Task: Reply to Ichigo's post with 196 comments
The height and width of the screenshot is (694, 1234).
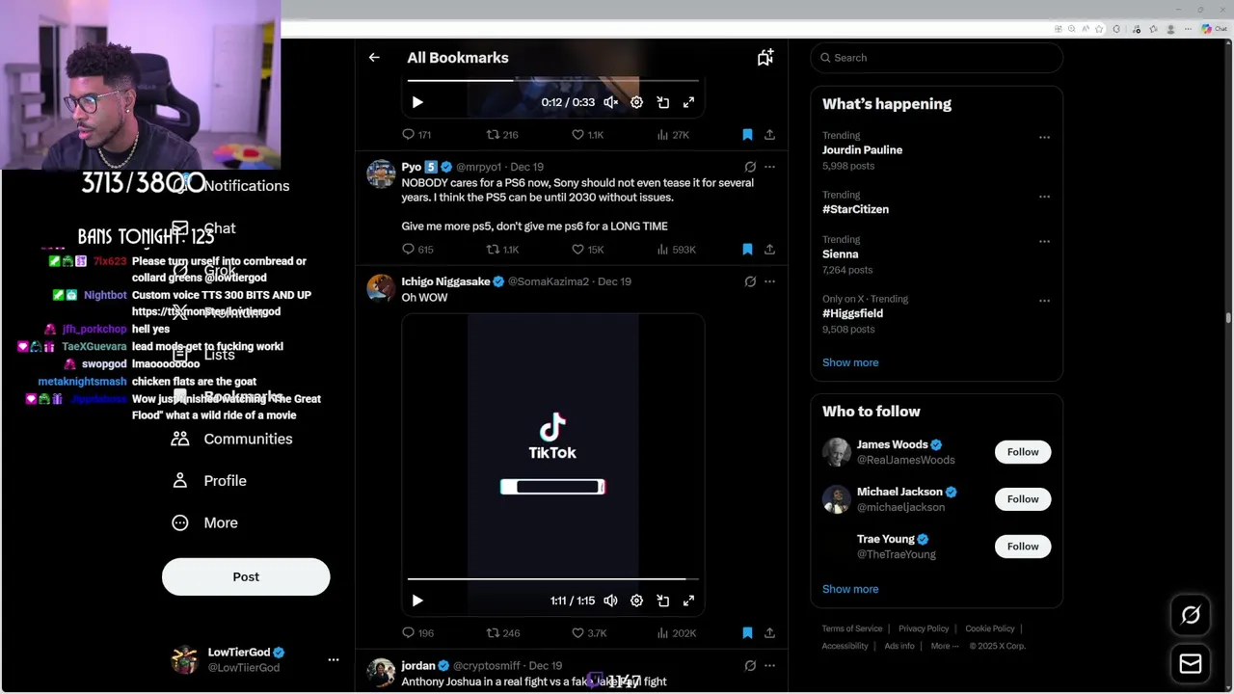Action: click(417, 633)
